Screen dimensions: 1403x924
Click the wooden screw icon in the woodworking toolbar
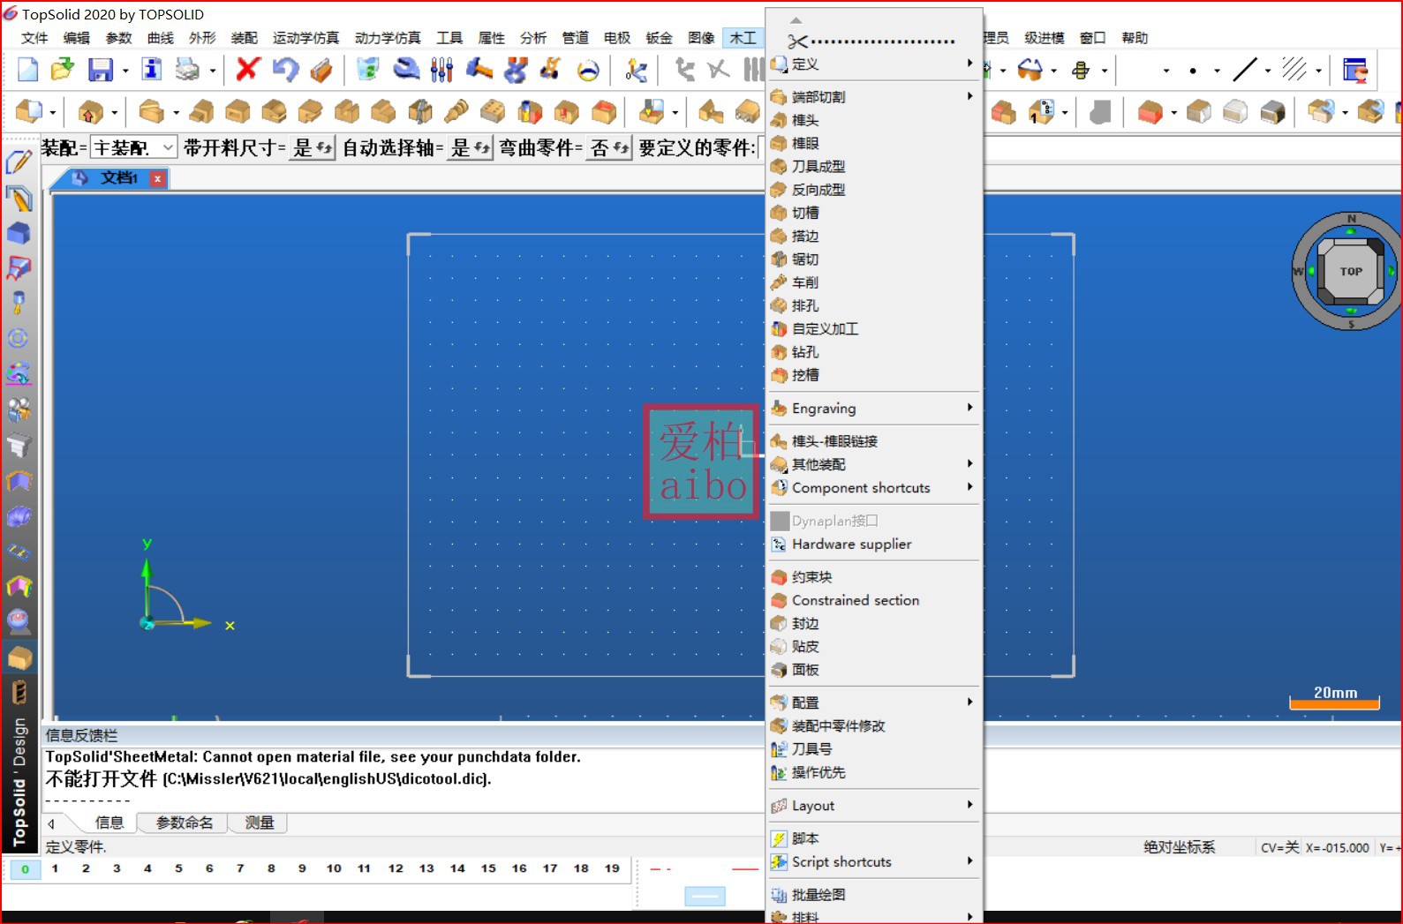coord(456,112)
